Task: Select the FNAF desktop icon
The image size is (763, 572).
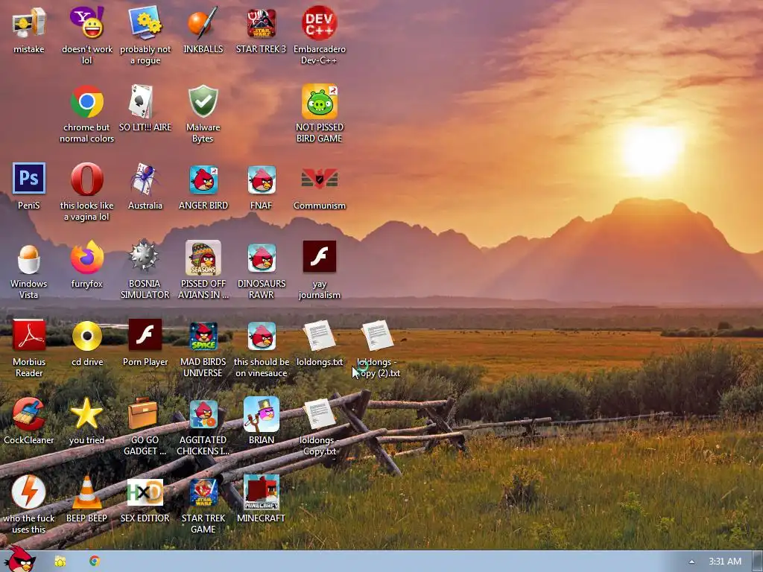Action: click(262, 179)
